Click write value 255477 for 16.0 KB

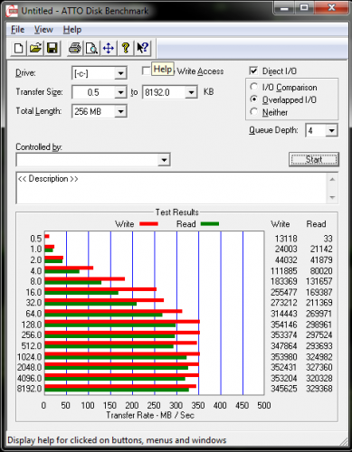(x=283, y=292)
